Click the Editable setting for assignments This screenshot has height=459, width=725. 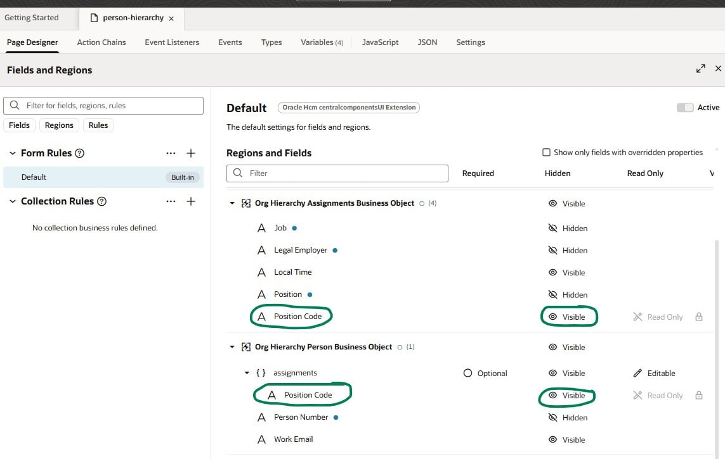click(654, 373)
